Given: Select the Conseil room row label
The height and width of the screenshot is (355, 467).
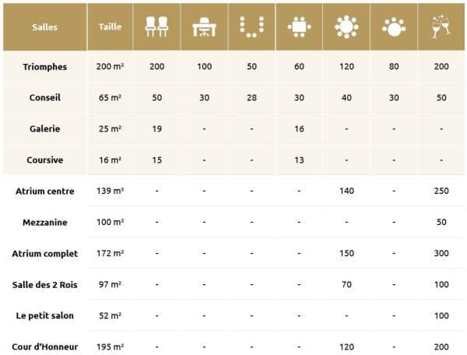Looking at the screenshot, I should tap(44, 98).
